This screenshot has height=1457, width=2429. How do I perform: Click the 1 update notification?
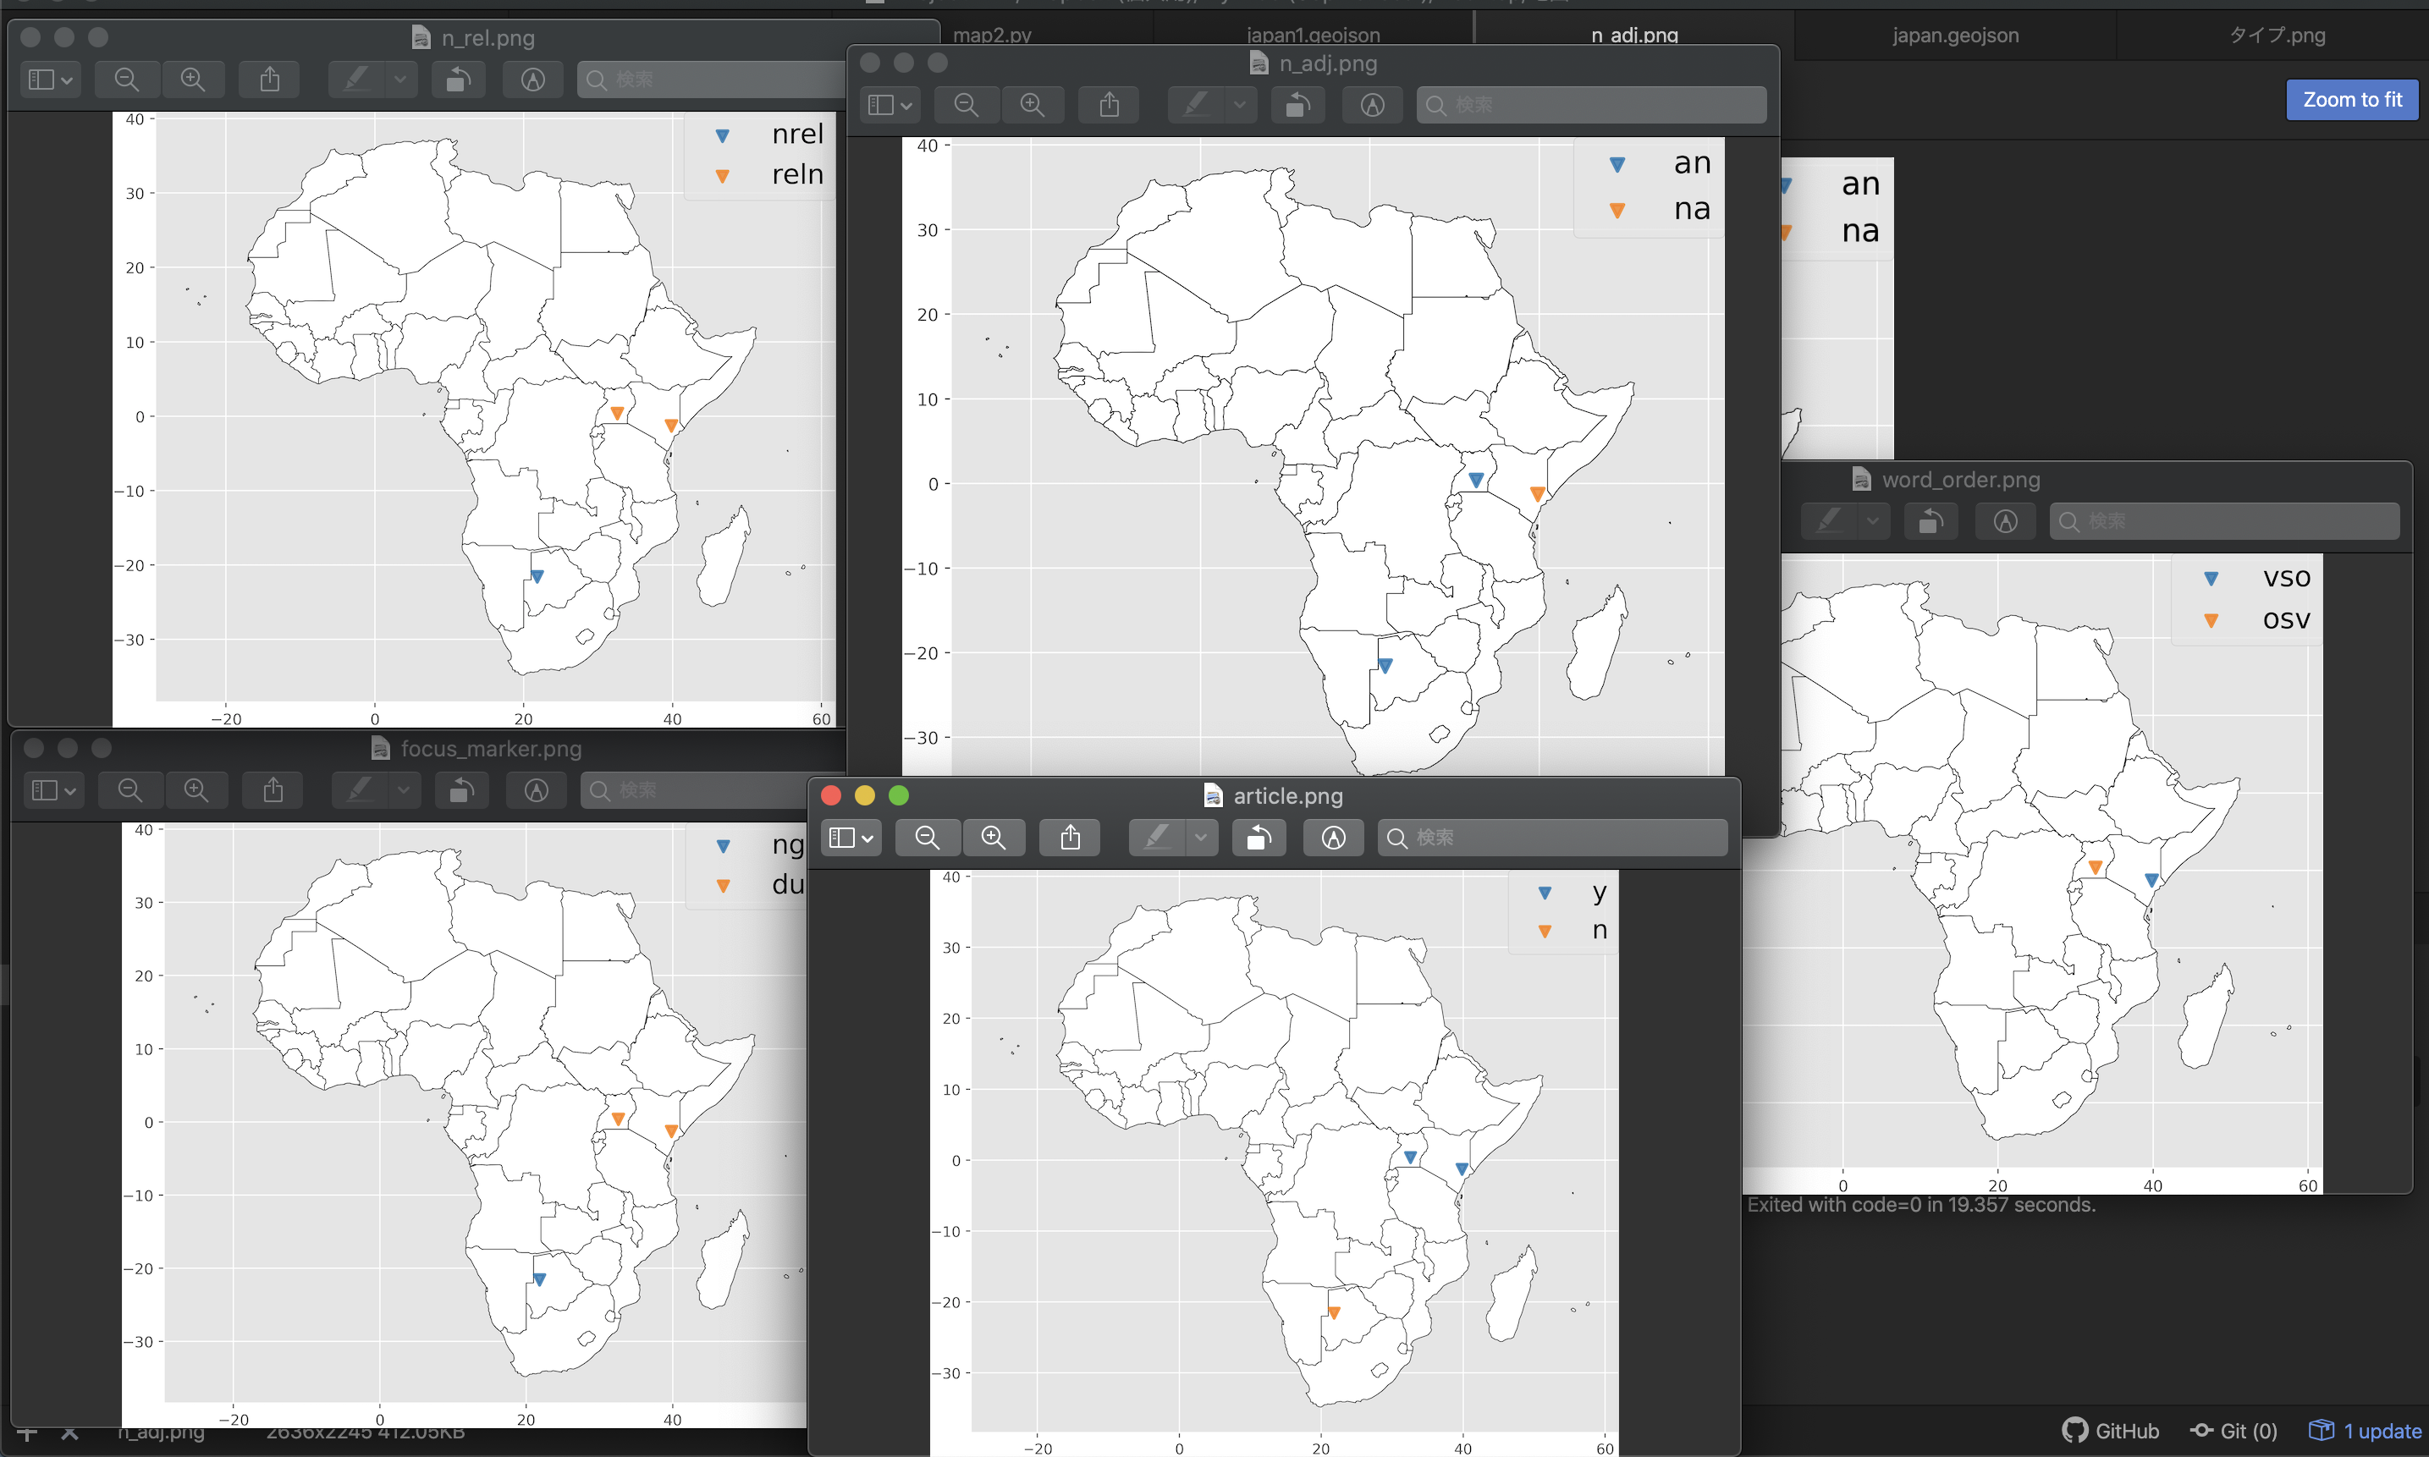(2363, 1431)
